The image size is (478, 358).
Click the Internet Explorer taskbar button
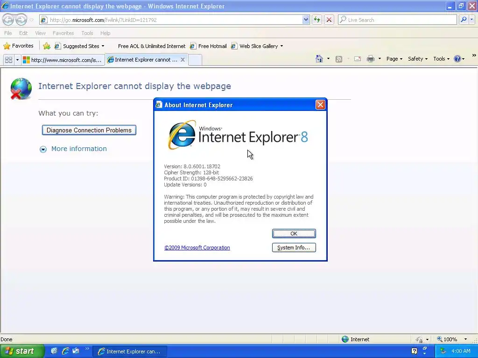130,351
